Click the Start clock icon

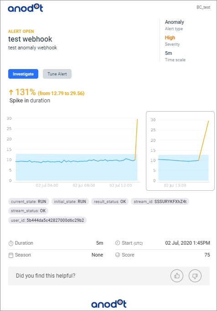(x=118, y=243)
